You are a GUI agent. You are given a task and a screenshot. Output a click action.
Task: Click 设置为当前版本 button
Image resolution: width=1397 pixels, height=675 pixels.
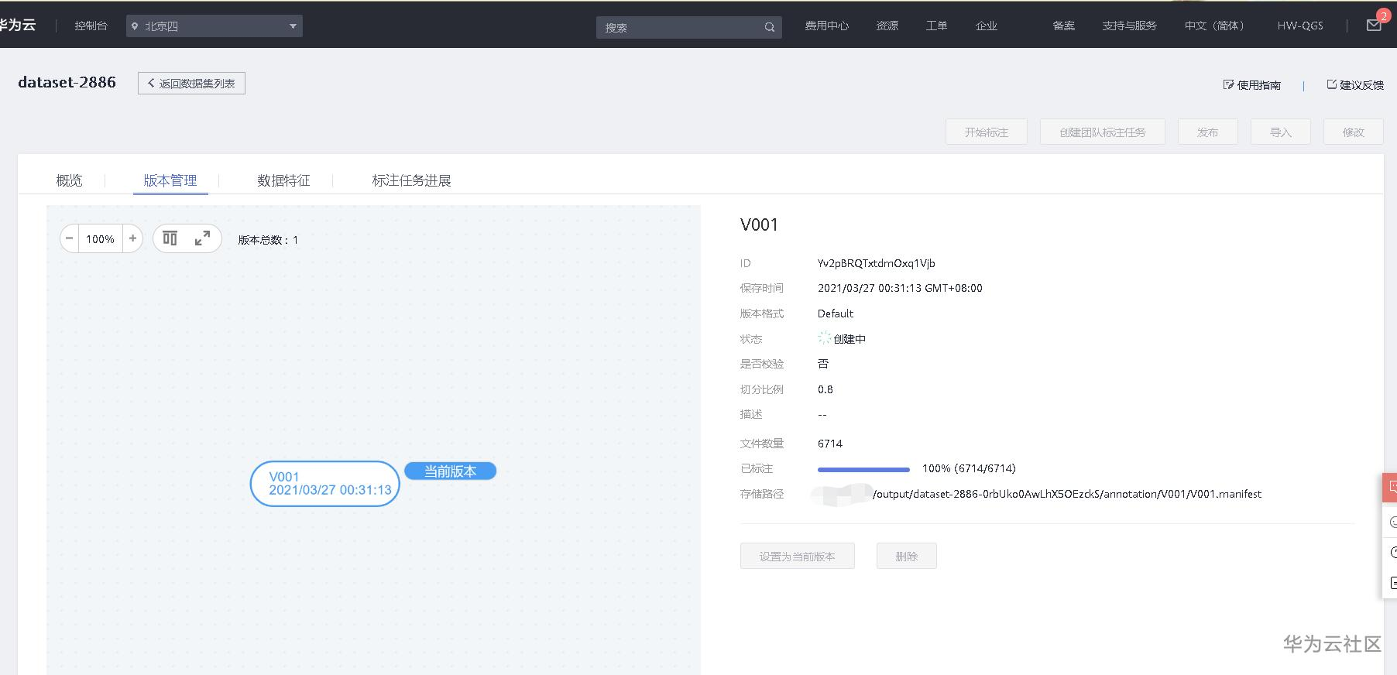point(798,556)
